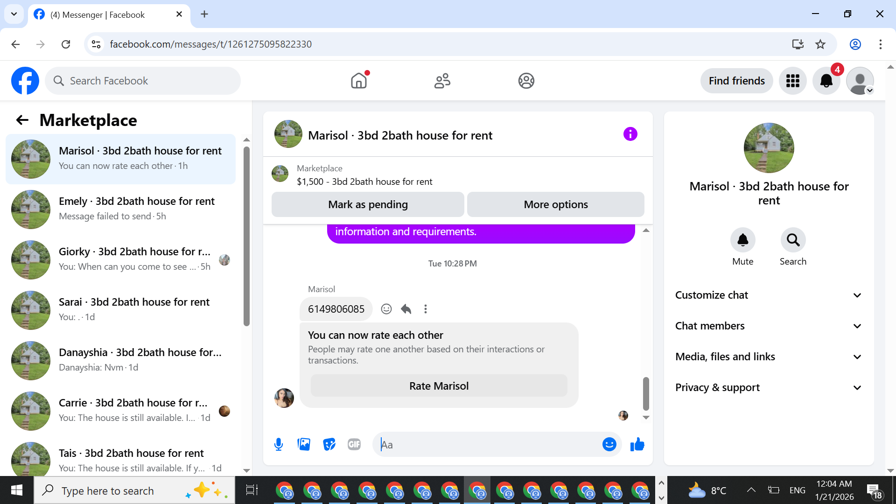Viewport: 896px width, 504px height.
Task: Open more options for 6149806085 message
Action: click(x=426, y=309)
